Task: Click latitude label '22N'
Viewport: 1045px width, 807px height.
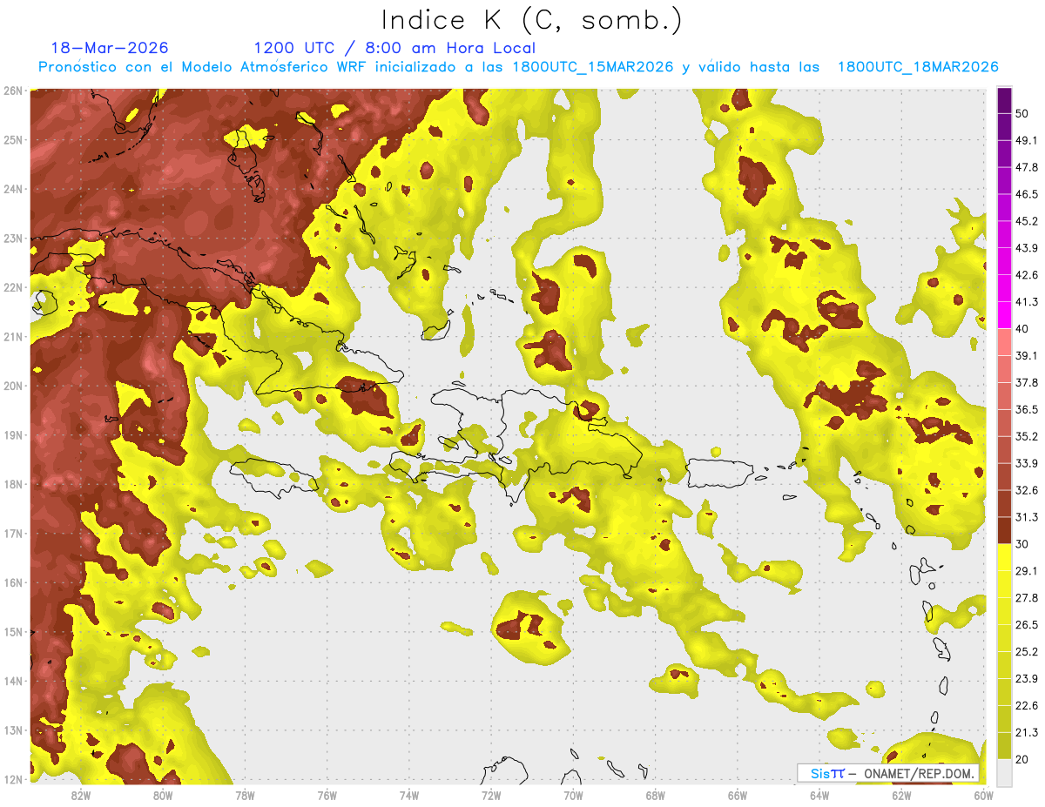Action: (13, 287)
